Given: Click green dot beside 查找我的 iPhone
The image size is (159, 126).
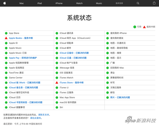Looking at the screenshot, I should [x=108, y=33].
